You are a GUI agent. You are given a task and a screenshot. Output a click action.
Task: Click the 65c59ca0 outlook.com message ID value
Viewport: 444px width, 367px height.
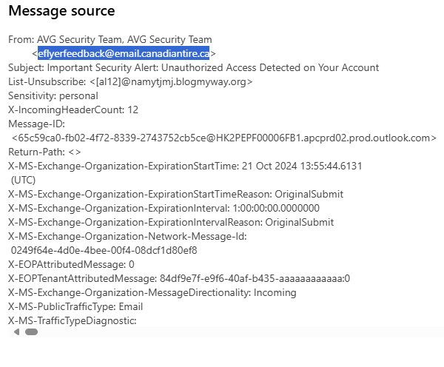pyautogui.click(x=224, y=138)
